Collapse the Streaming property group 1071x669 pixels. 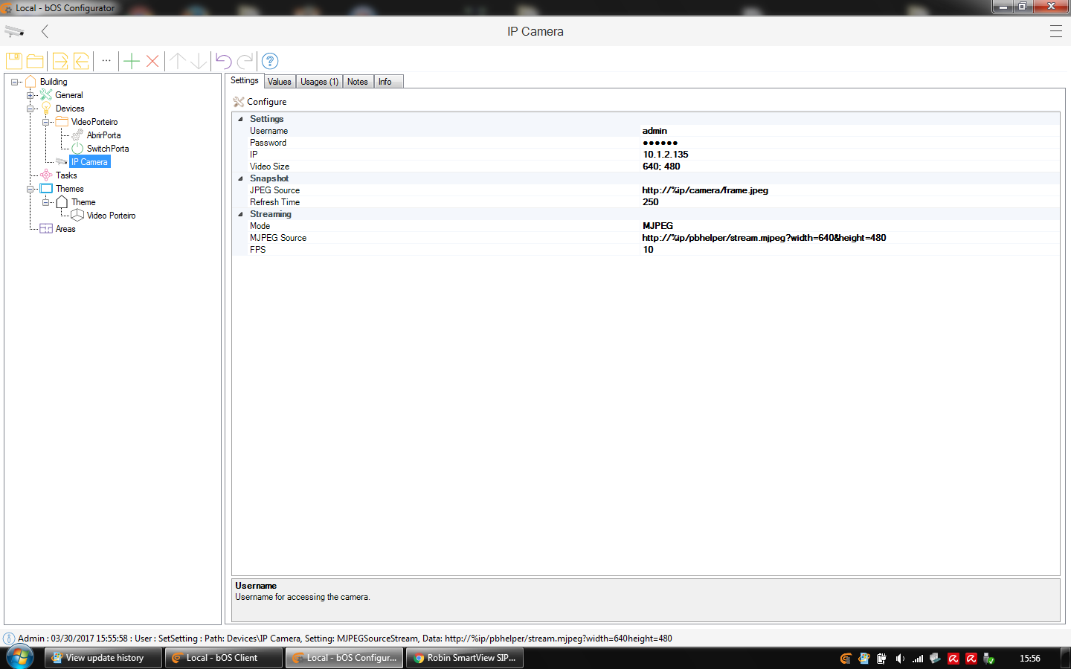(x=240, y=214)
